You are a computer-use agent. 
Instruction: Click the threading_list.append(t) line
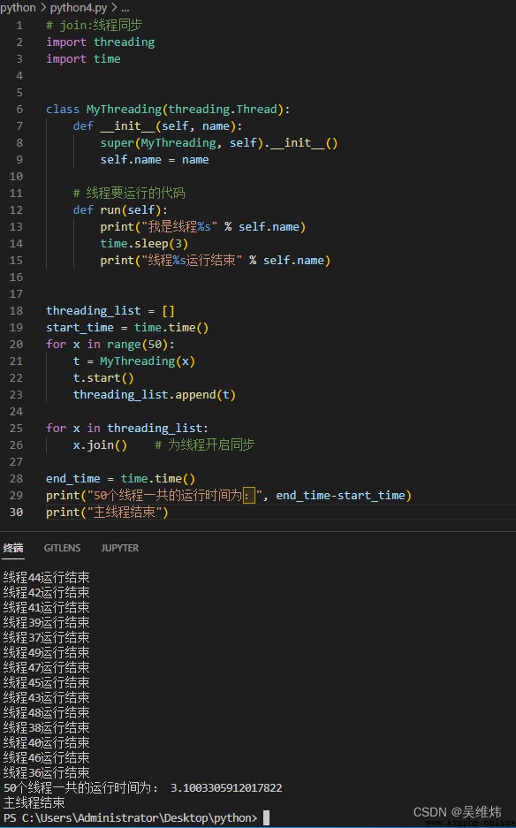[155, 394]
